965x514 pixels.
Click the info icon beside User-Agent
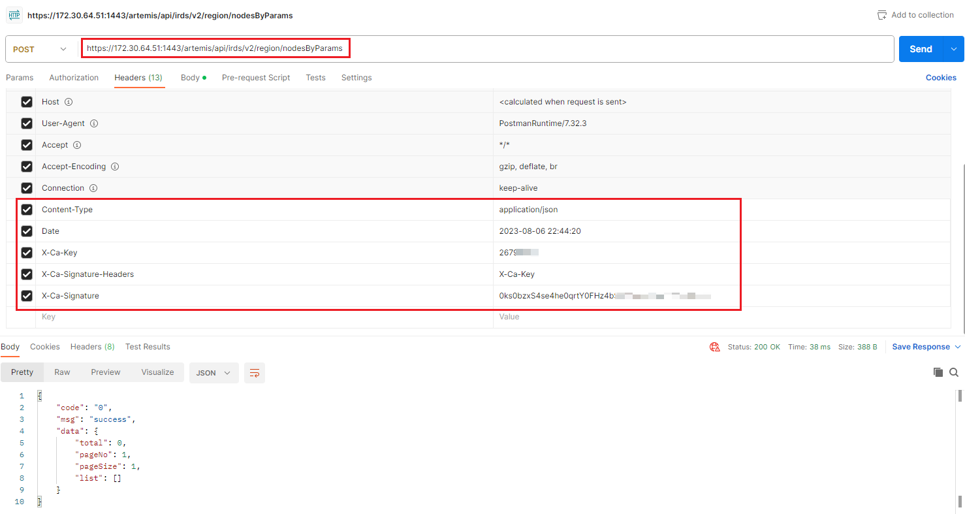pos(94,123)
